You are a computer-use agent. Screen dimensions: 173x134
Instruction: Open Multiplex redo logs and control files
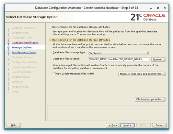[x=142, y=74]
